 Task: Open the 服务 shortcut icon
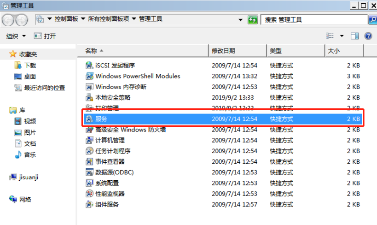[x=89, y=119]
